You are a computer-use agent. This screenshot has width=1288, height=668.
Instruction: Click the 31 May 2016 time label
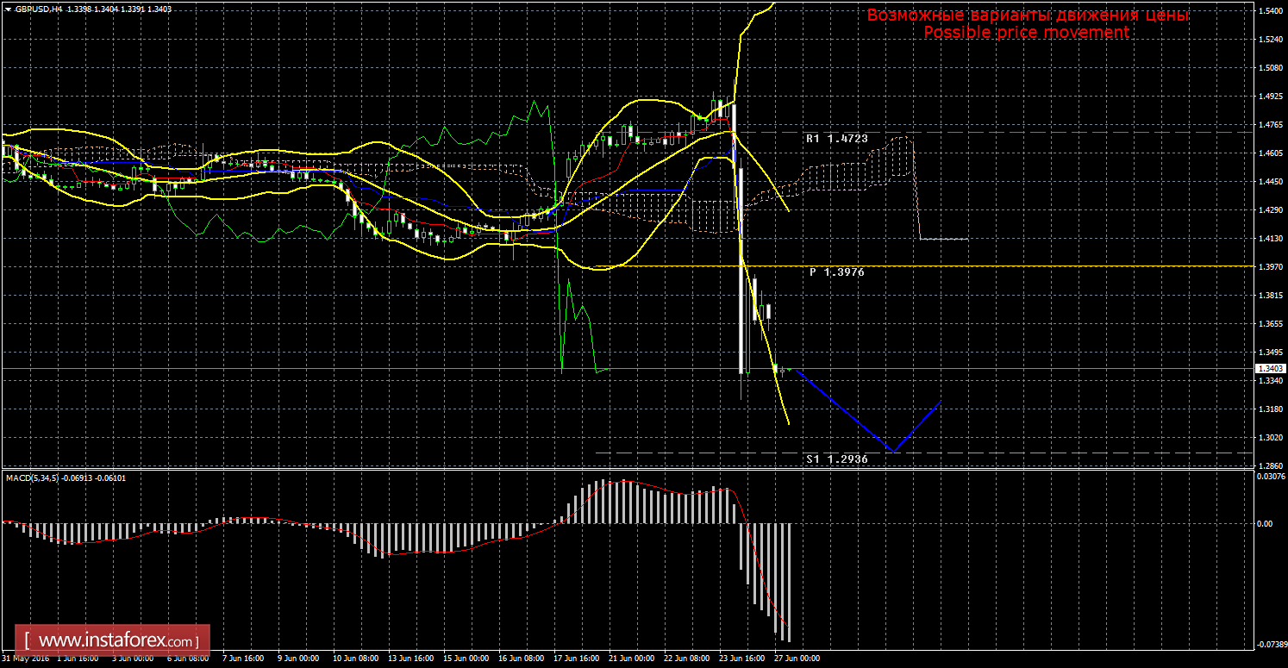[24, 659]
